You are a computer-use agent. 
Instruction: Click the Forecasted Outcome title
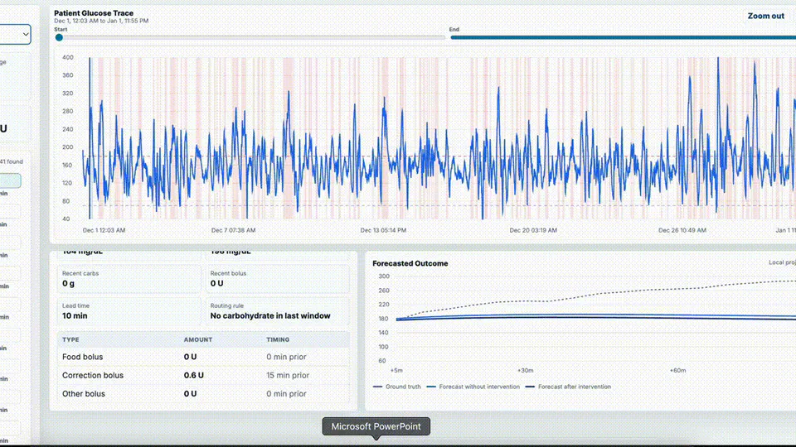coord(410,263)
